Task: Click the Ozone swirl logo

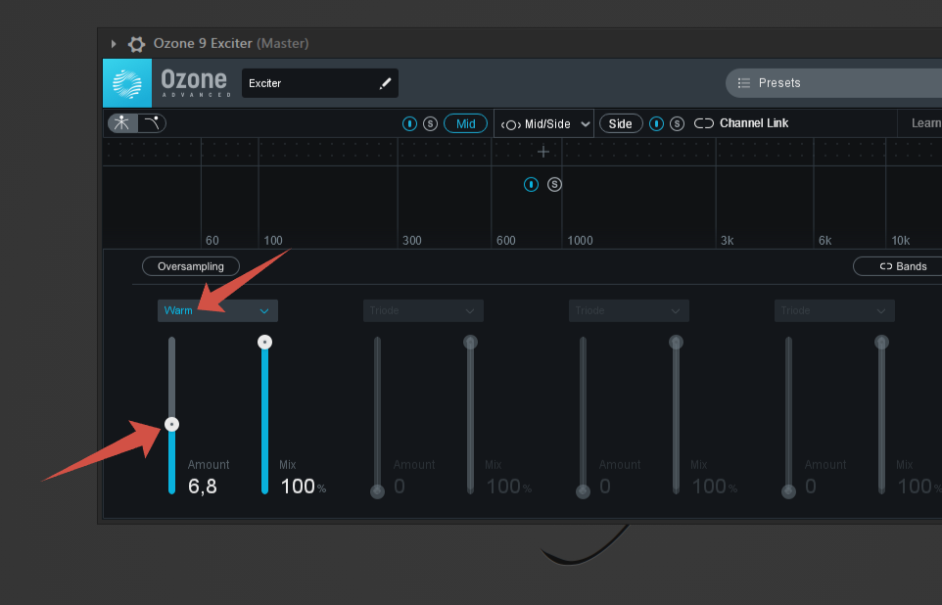Action: point(127,83)
